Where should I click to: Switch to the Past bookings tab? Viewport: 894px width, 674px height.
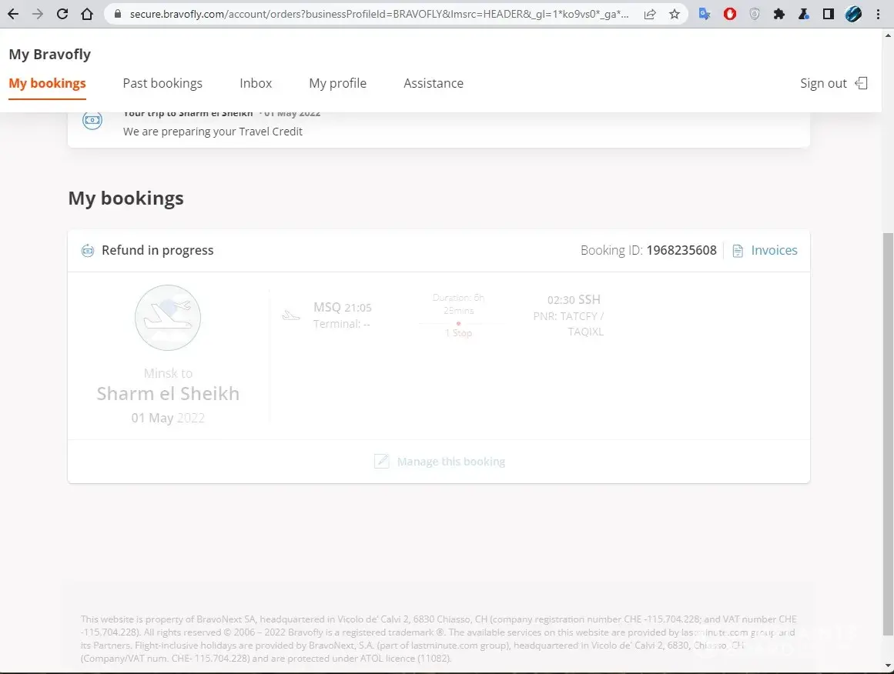pos(162,83)
